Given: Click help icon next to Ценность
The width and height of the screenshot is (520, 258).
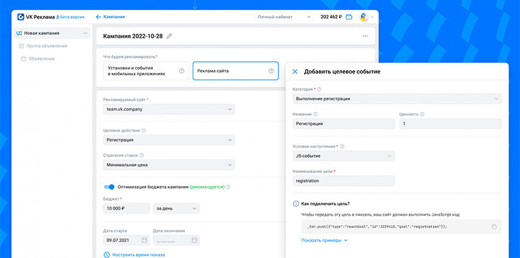Looking at the screenshot, I should pos(422,114).
